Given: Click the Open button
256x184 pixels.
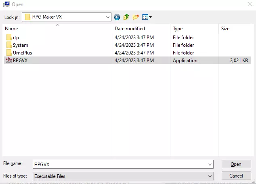Looking at the screenshot, I should (x=236, y=164).
